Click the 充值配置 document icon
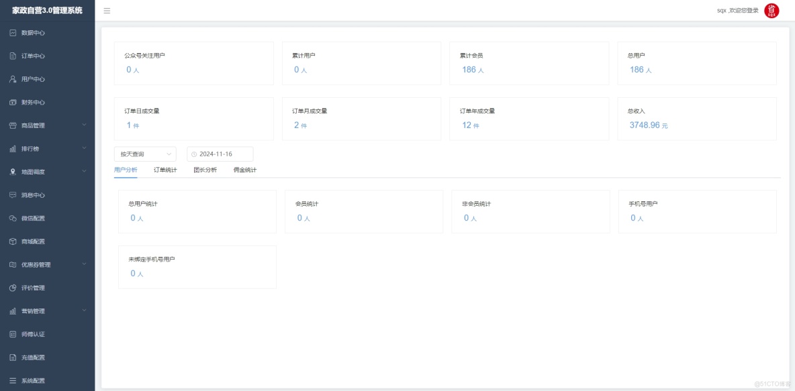Screen dimensions: 795x391 13,357
